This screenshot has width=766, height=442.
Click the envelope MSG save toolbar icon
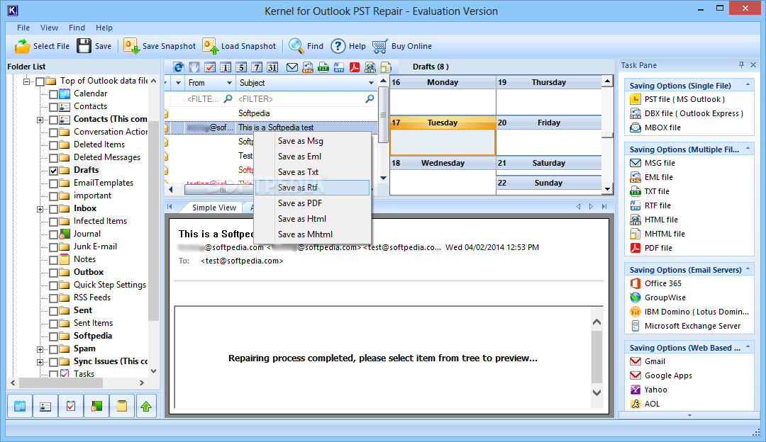click(292, 67)
